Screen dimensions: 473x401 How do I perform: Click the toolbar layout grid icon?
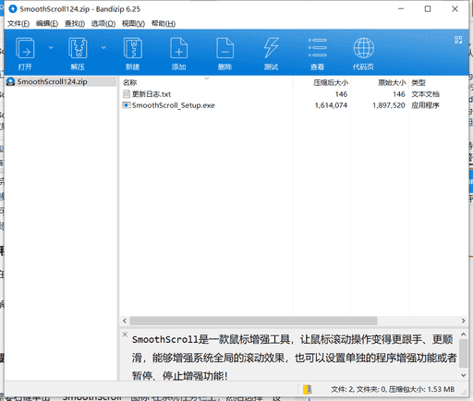(x=458, y=40)
